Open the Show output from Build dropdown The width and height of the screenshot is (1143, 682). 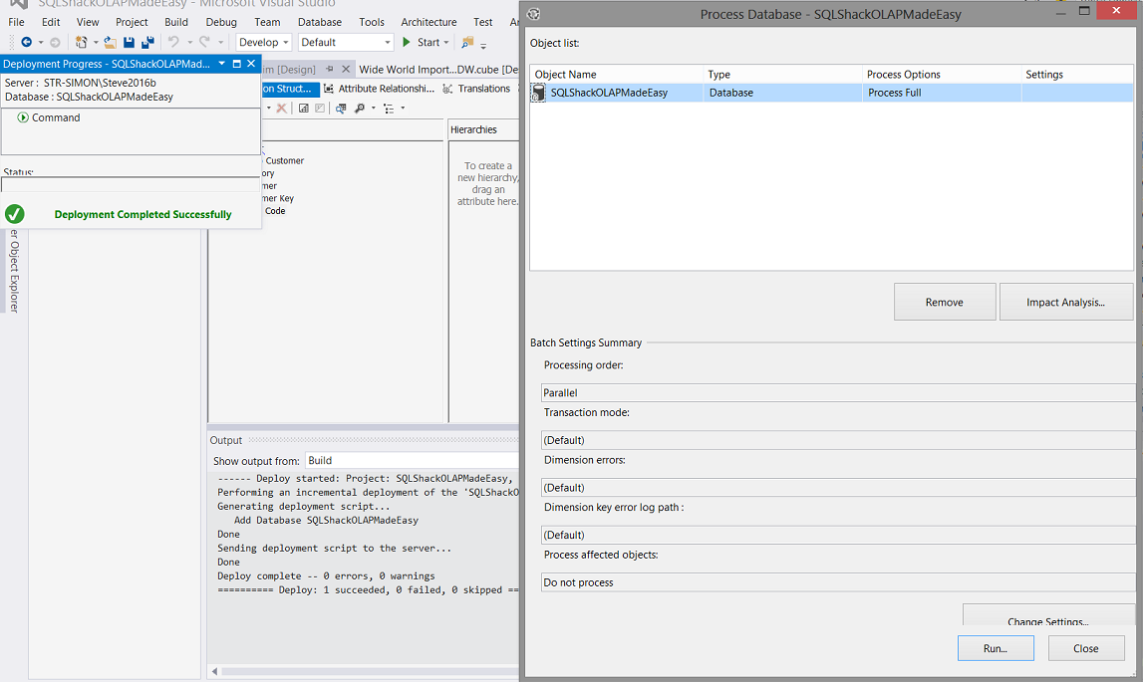pyautogui.click(x=409, y=461)
